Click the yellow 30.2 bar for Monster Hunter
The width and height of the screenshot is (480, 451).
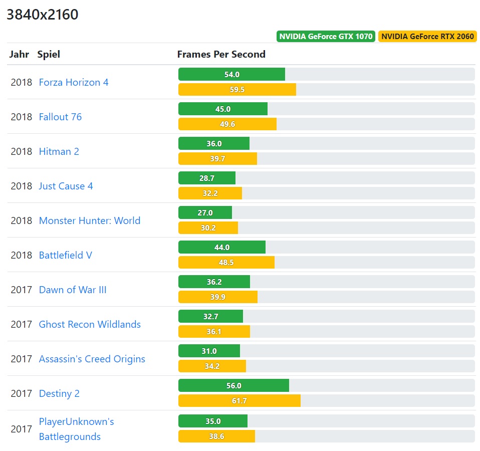coord(208,228)
